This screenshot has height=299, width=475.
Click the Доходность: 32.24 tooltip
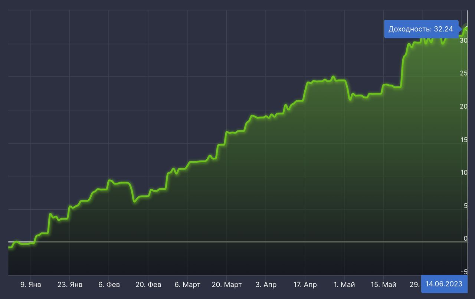[421, 29]
